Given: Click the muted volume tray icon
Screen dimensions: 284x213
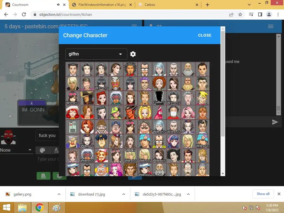Looking at the screenshot, I should tap(245, 208).
